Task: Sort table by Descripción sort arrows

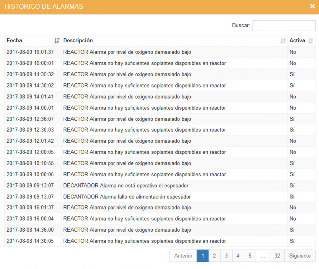Action: tap(283, 41)
